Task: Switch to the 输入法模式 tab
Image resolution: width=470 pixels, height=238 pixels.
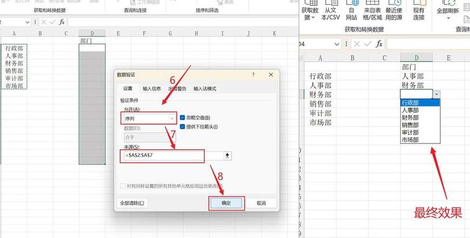Action: point(205,89)
